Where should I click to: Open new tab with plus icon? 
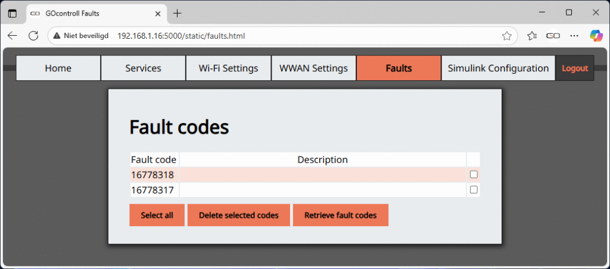point(177,13)
